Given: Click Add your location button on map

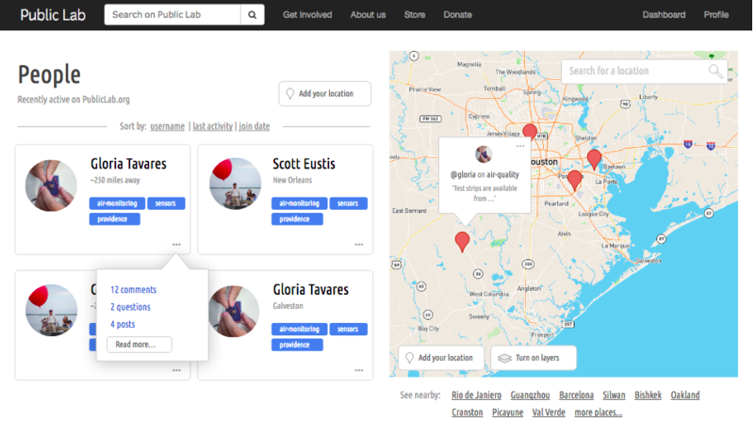Looking at the screenshot, I should pyautogui.click(x=440, y=358).
